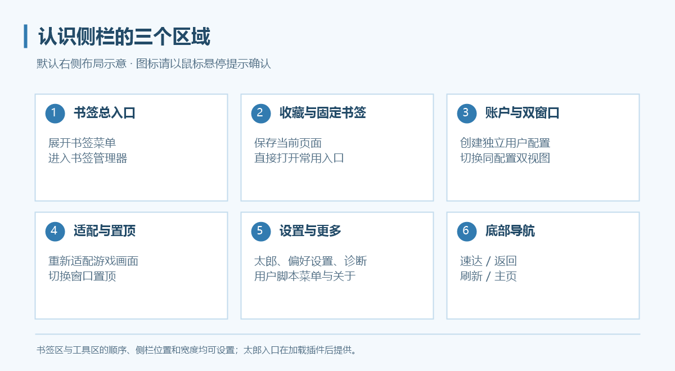Click the line 速达 / 返回
The height and width of the screenshot is (371, 675).
point(488,261)
